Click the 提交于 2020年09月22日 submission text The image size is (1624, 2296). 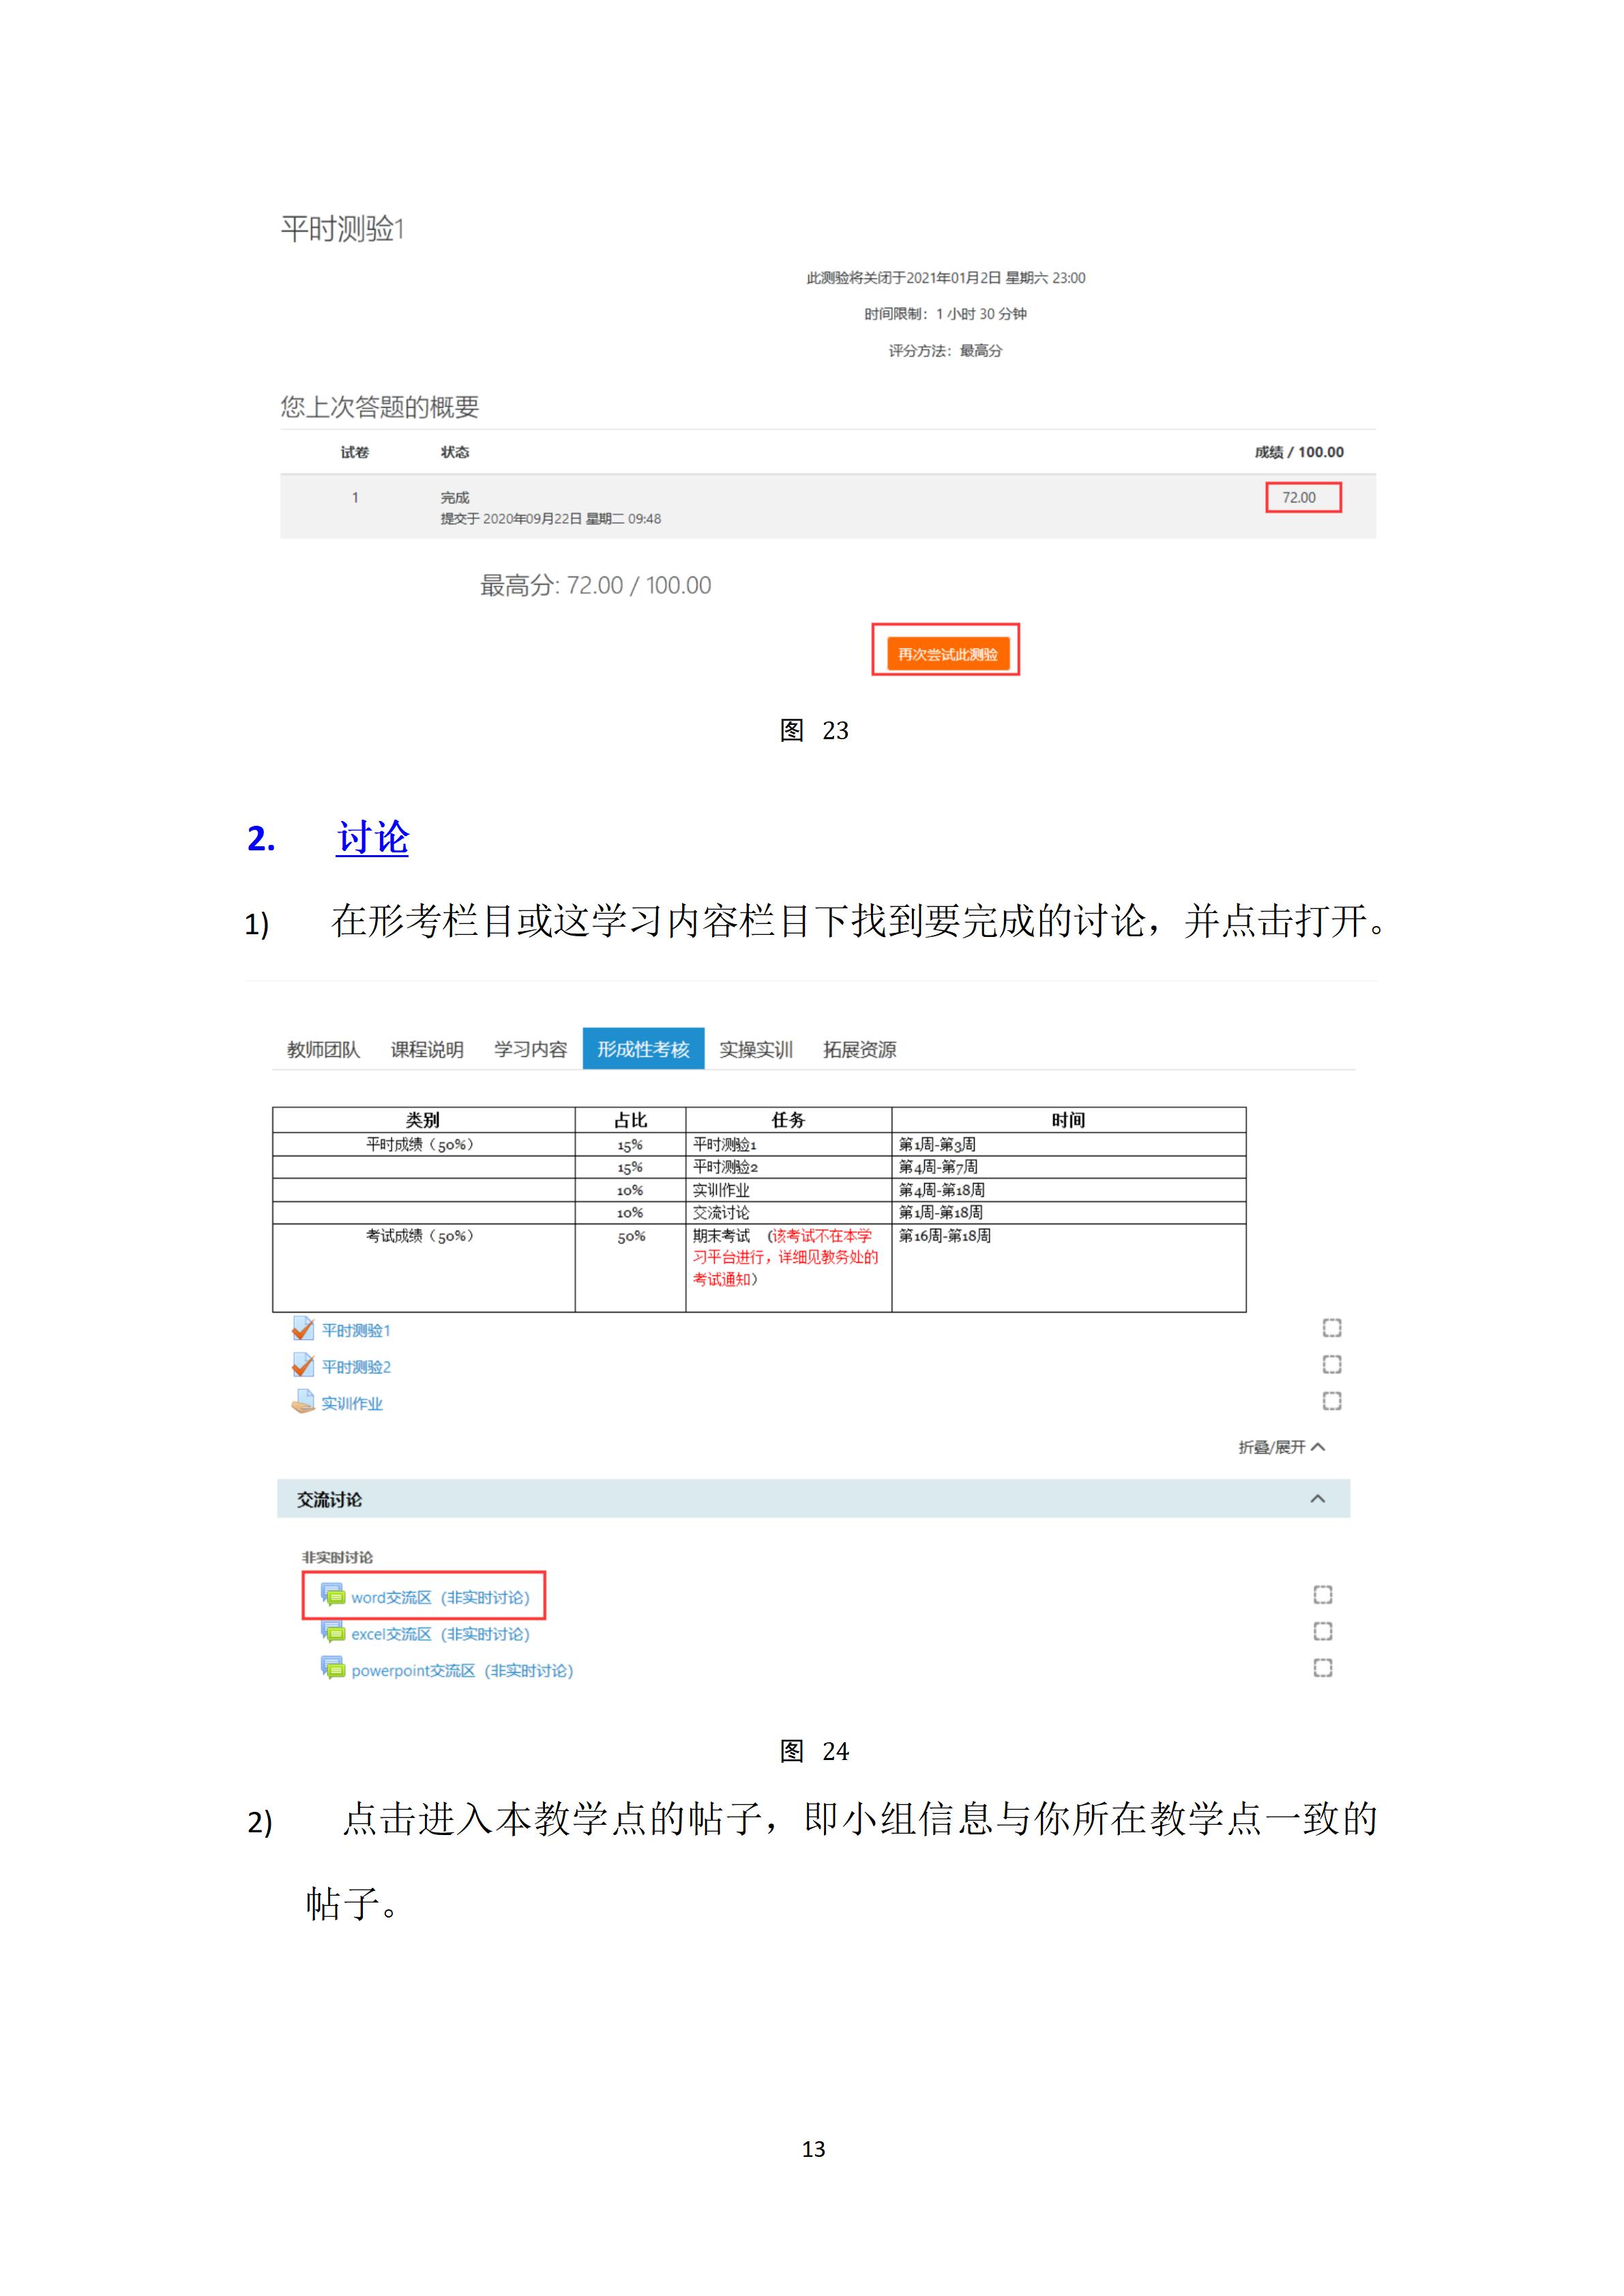point(550,518)
